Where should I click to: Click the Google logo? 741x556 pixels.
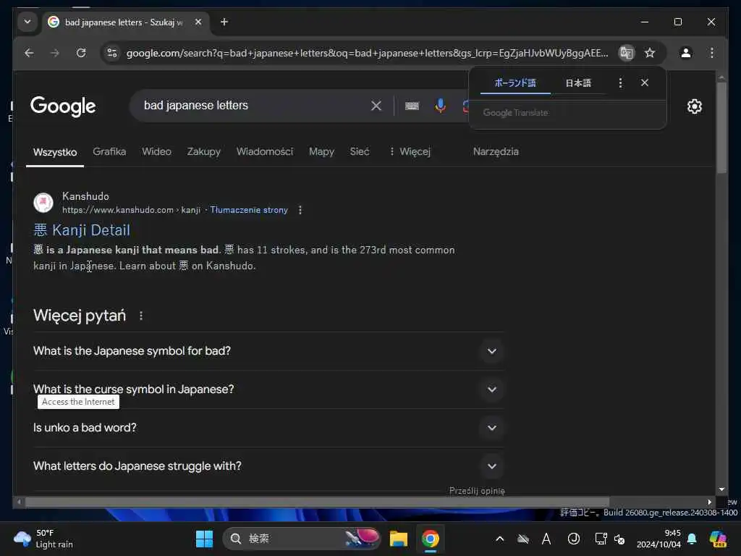(63, 106)
